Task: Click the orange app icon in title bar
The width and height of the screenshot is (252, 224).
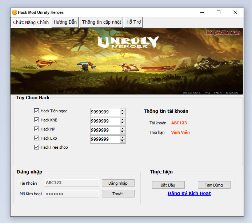Action: tap(15, 12)
